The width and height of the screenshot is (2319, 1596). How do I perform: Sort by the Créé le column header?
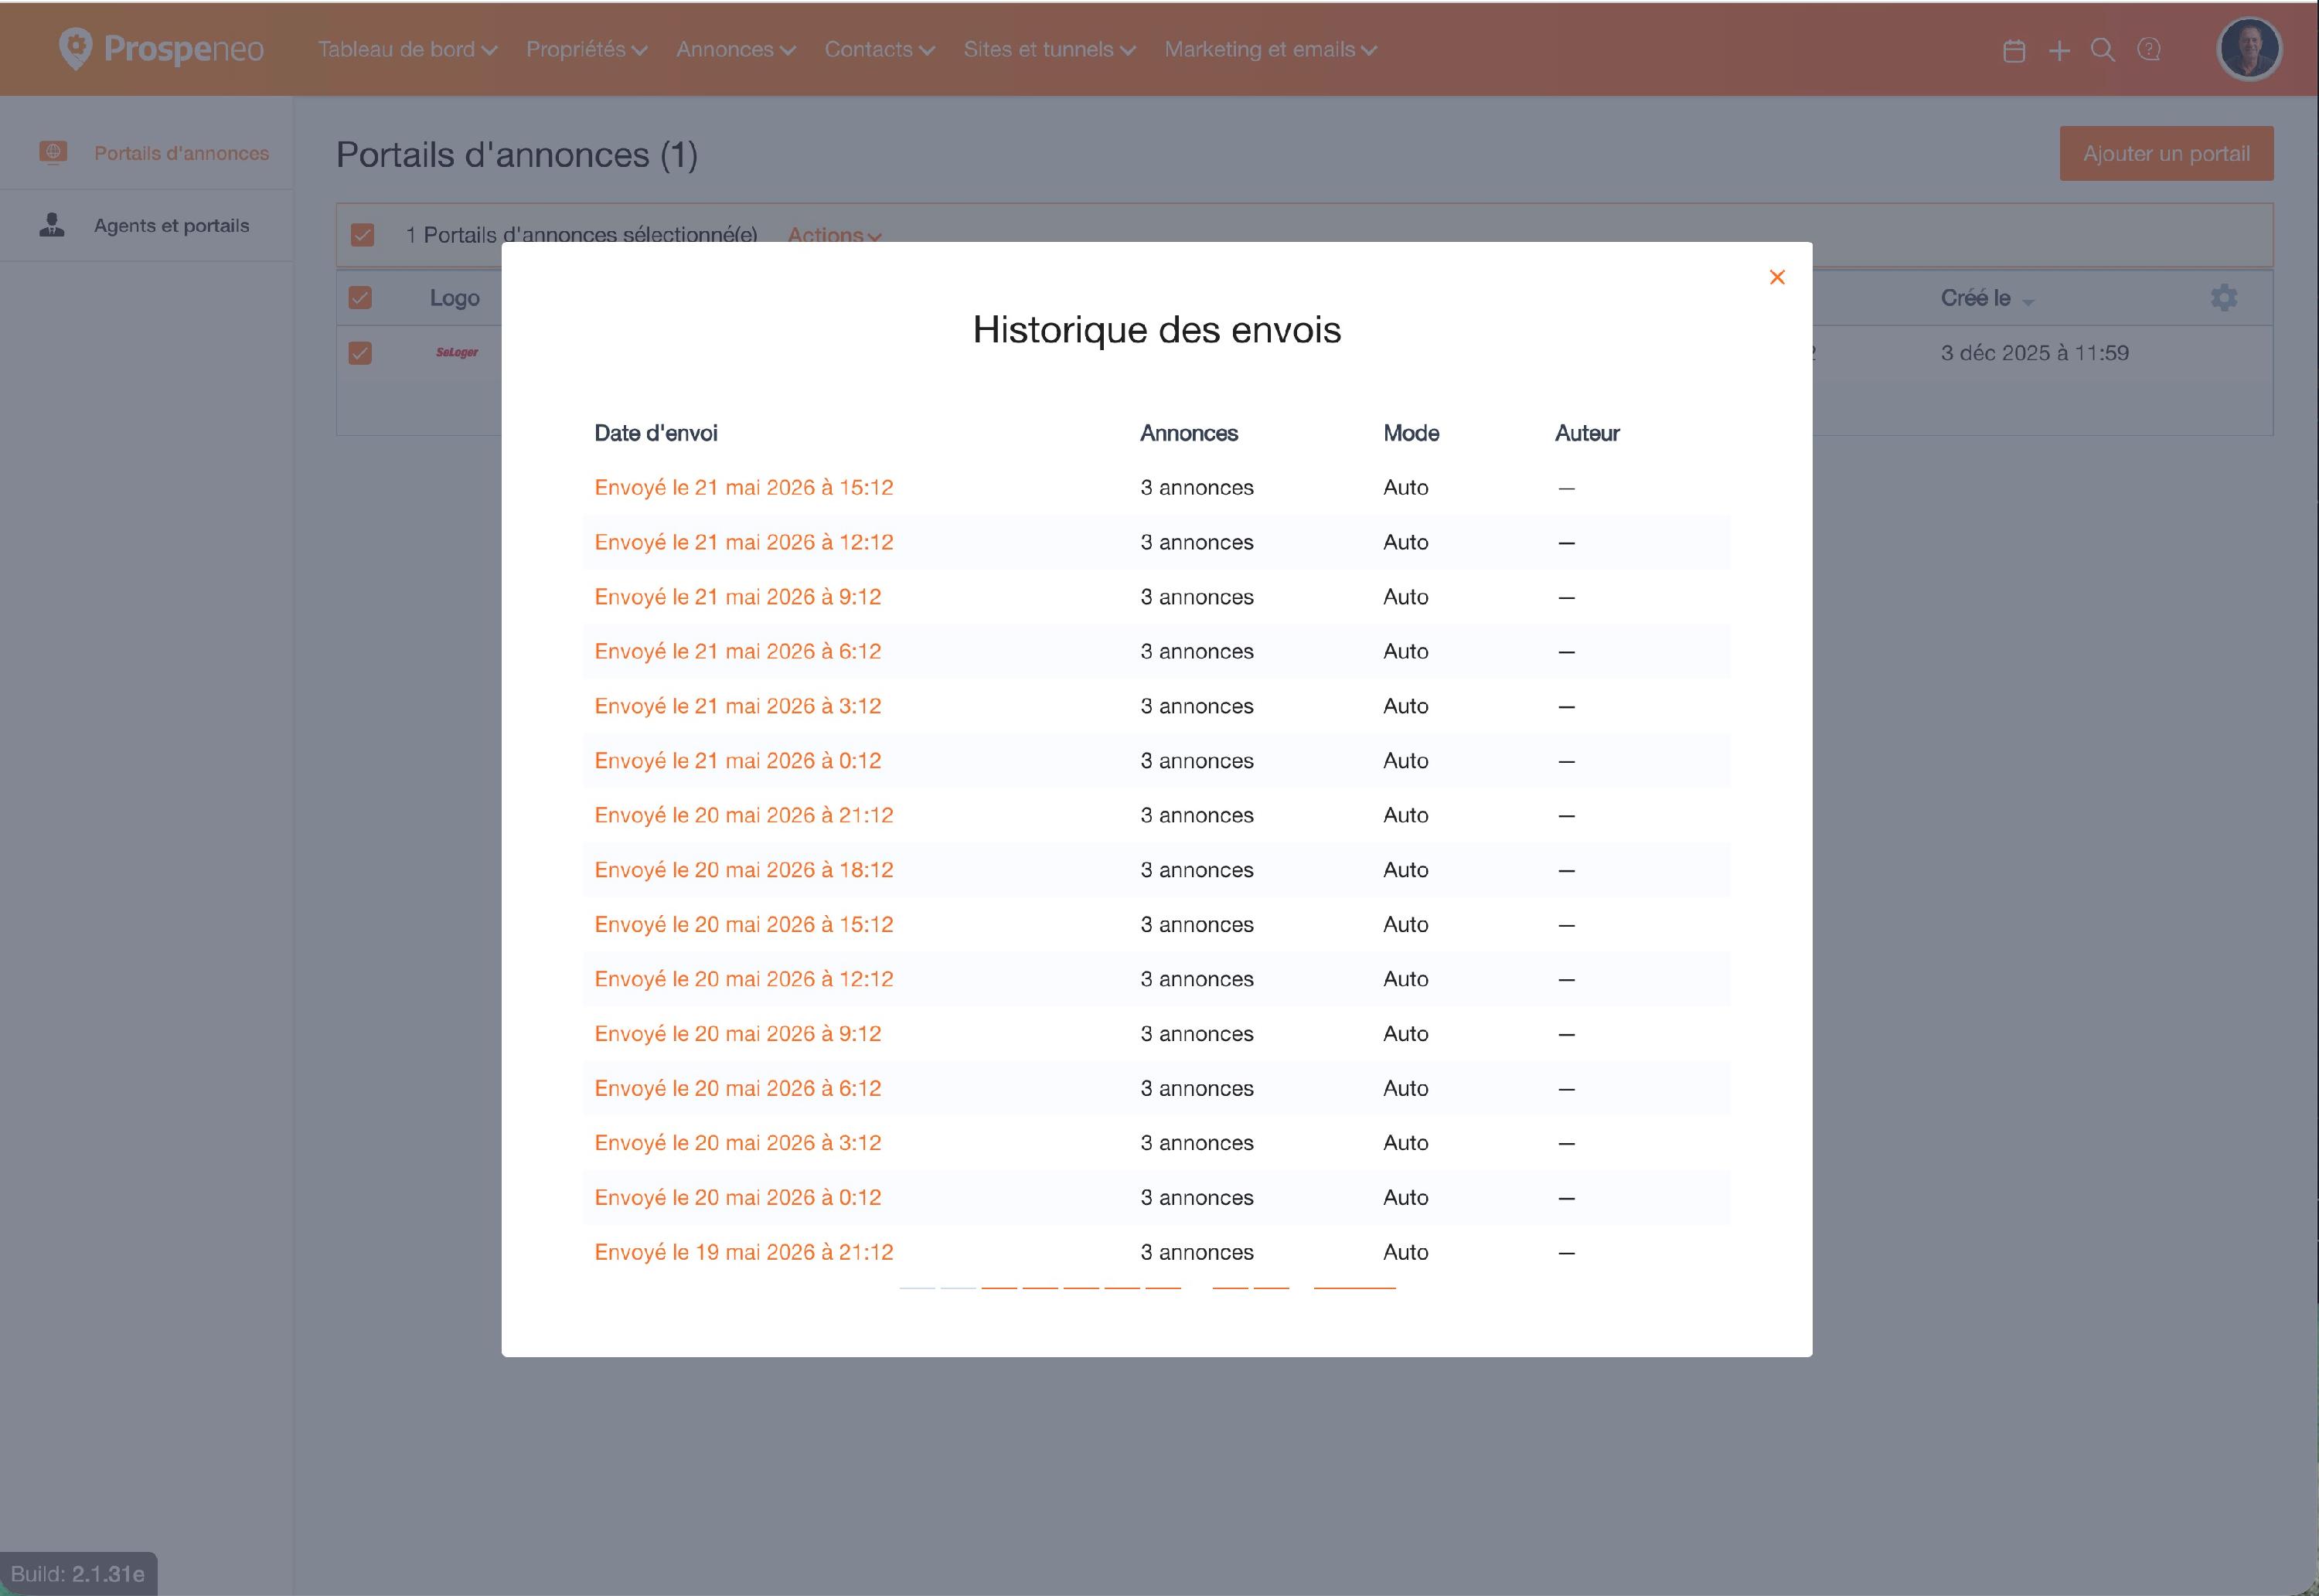point(1986,298)
